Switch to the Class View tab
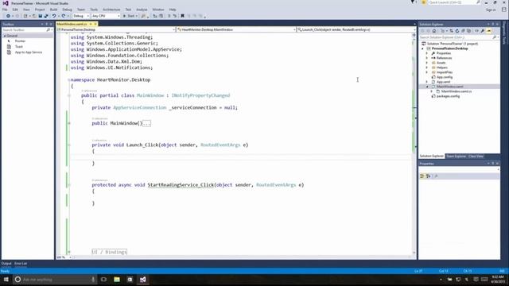The height and width of the screenshot is (286, 509). pyautogui.click(x=476, y=157)
